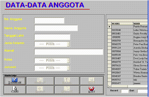Click the Tanggal Lahir input field
Viewport: 149px width, 97px height.
(x=52, y=37)
